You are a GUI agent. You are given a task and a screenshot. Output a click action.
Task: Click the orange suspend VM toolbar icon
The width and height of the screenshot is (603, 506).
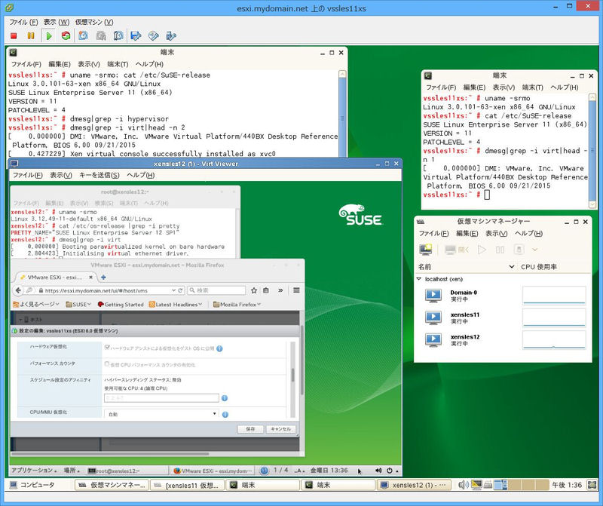pyautogui.click(x=30, y=35)
